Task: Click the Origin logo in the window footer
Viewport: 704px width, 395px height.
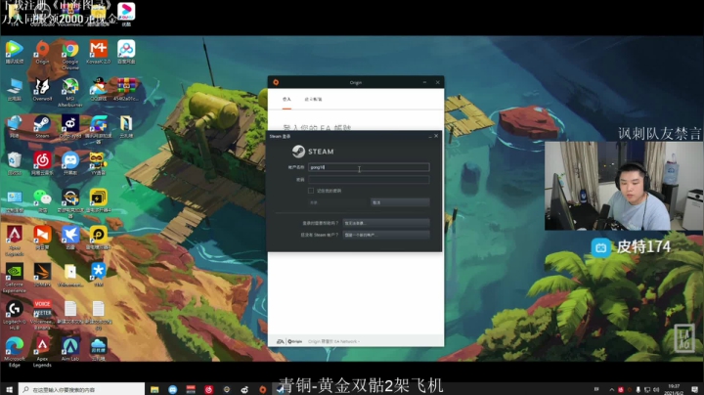Action: pyautogui.click(x=295, y=341)
